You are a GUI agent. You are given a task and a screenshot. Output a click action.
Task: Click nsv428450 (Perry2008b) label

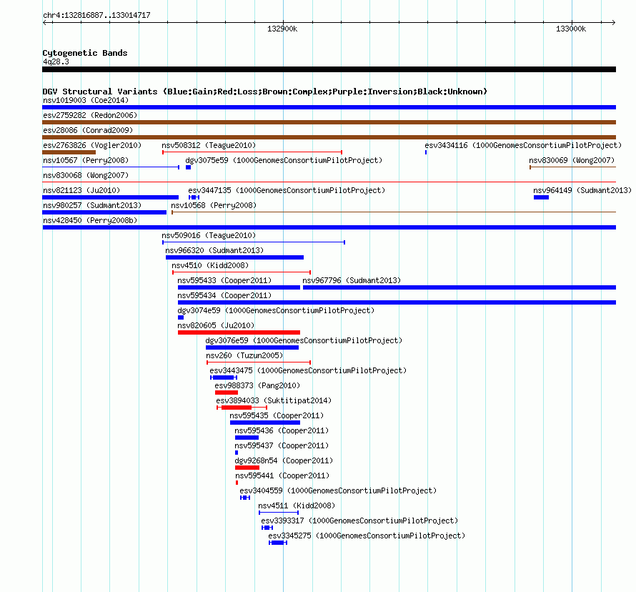tap(90, 220)
